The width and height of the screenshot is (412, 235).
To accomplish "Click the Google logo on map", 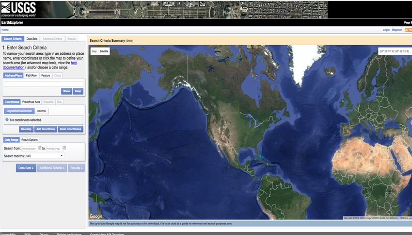I will coord(96,216).
